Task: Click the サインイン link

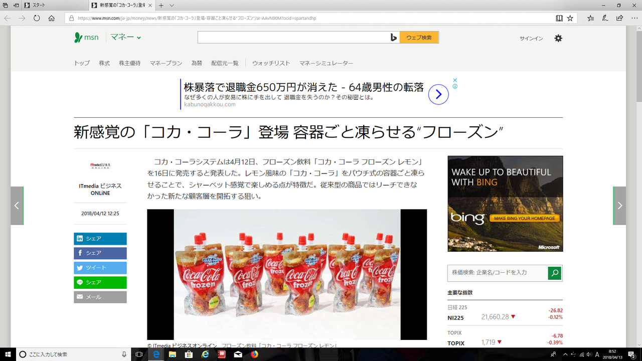Action: 531,38
